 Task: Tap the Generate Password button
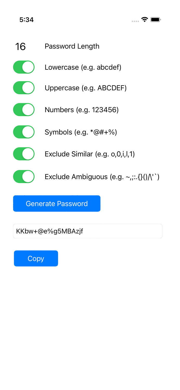pyautogui.click(x=57, y=203)
